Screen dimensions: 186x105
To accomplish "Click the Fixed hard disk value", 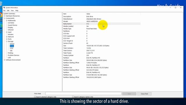I will click(x=92, y=29).
